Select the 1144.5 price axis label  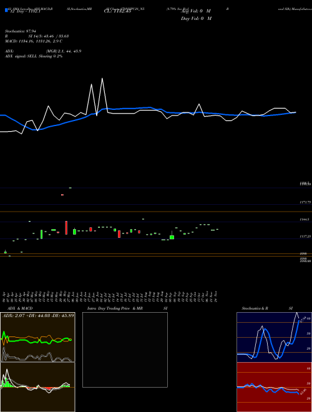click(305, 219)
